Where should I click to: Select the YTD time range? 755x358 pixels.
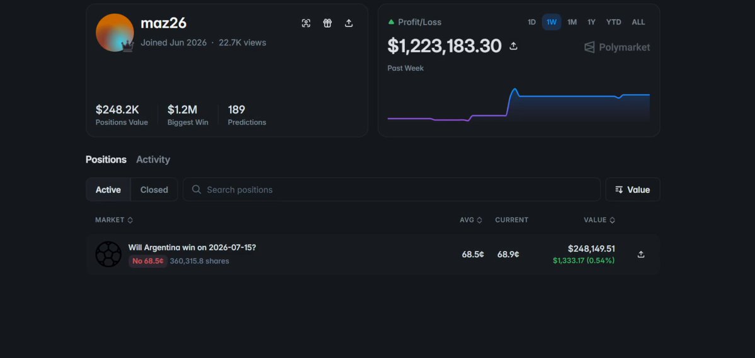click(x=613, y=22)
